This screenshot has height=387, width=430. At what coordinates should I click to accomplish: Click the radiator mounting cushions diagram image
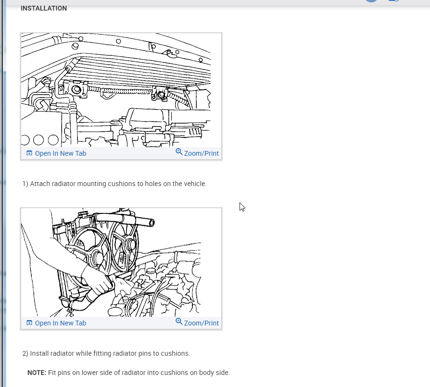pos(121,90)
